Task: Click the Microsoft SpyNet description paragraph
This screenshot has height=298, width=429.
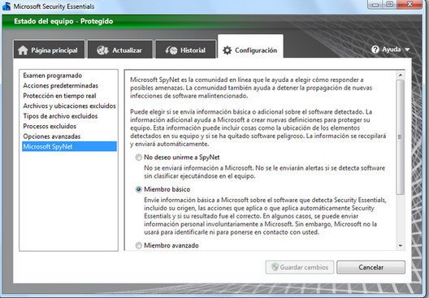Action: 251,88
